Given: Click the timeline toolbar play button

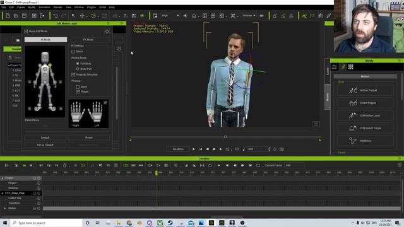Looking at the screenshot, I should coord(219,165).
